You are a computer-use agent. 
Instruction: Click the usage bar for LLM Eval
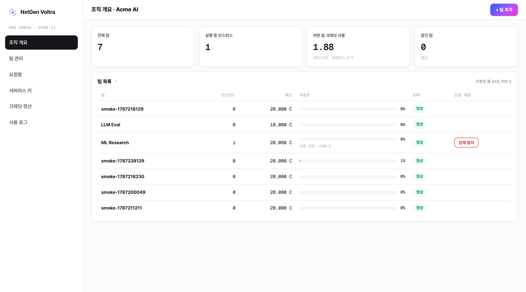(x=348, y=125)
